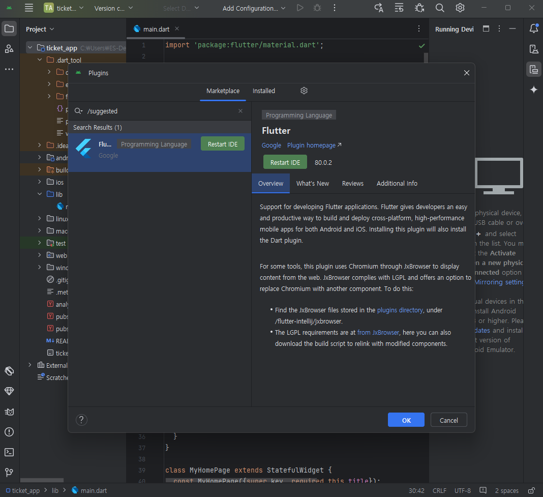
Task: Toggle read-only lock in status bar
Action: click(531, 490)
